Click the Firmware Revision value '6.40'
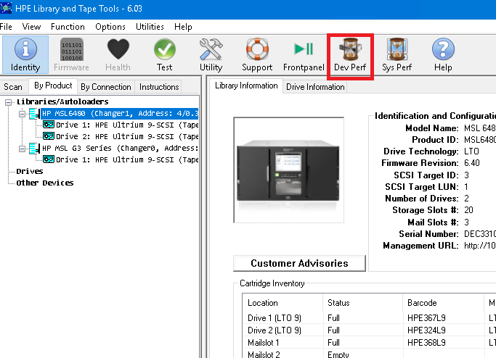 [471, 163]
